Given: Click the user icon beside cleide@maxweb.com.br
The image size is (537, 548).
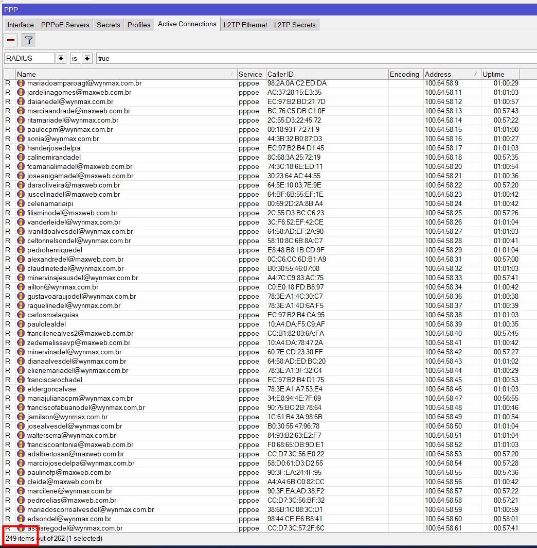Looking at the screenshot, I should [21, 482].
